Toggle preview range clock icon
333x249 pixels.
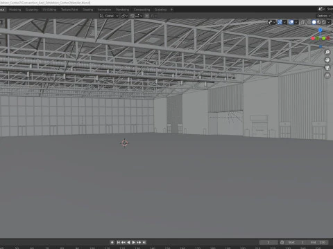[282, 242]
